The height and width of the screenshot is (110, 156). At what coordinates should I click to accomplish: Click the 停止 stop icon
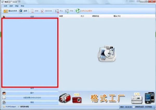[57, 11]
